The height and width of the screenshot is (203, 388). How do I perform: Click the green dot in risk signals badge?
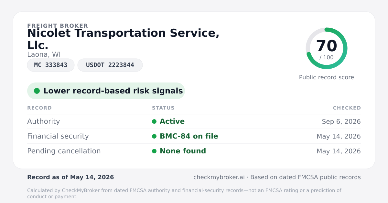click(37, 91)
